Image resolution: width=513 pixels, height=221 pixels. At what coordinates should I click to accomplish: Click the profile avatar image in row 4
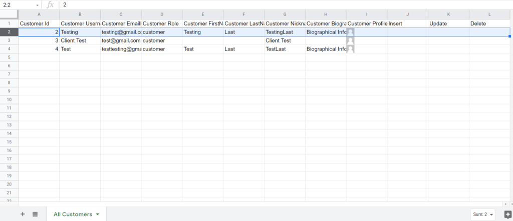[x=350, y=49]
